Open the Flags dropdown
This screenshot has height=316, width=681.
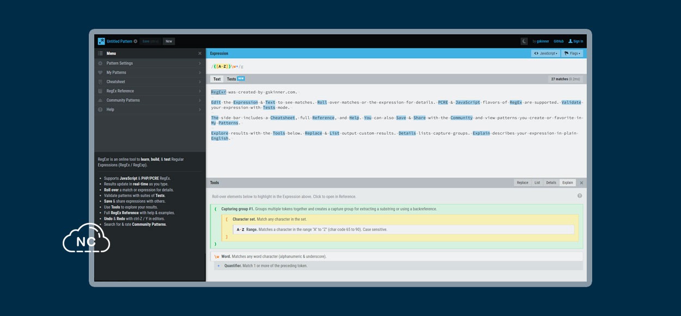pyautogui.click(x=572, y=53)
